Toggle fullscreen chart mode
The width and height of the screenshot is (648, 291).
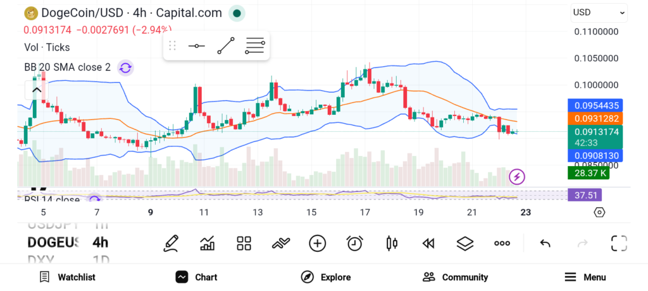[618, 243]
